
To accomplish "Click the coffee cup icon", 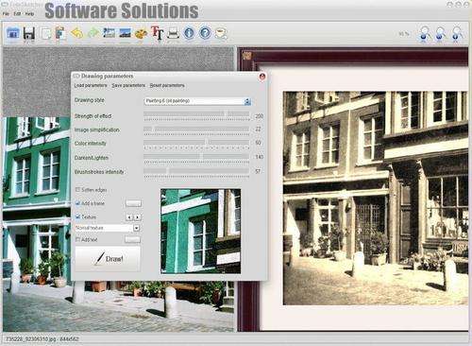I will click(221, 33).
